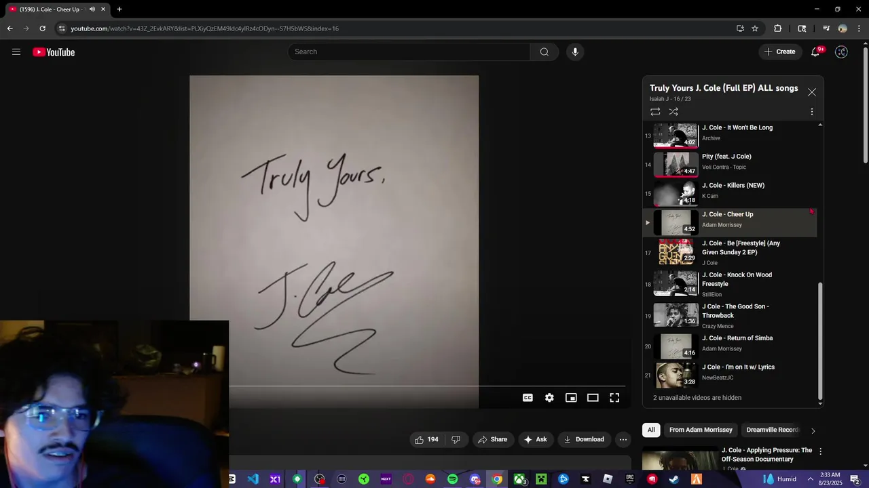Like the video with 194 likes

pos(426,439)
